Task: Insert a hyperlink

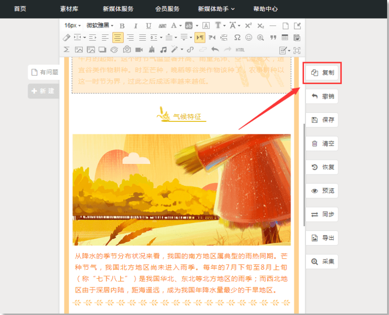Action: pos(190,50)
